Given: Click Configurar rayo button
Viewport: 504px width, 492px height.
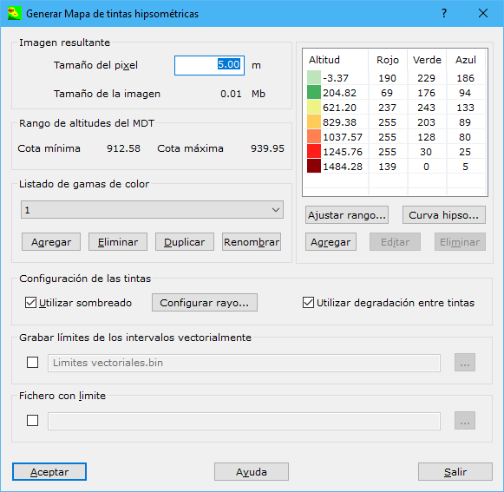Looking at the screenshot, I should click(205, 303).
